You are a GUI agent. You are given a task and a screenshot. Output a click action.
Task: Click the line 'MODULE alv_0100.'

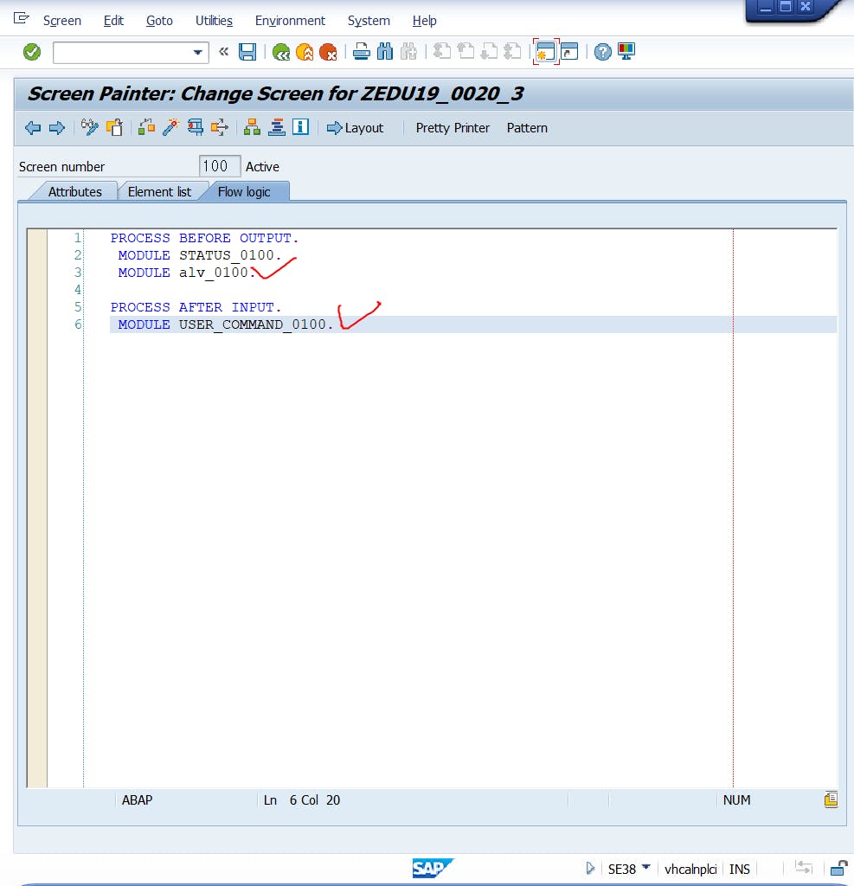187,273
